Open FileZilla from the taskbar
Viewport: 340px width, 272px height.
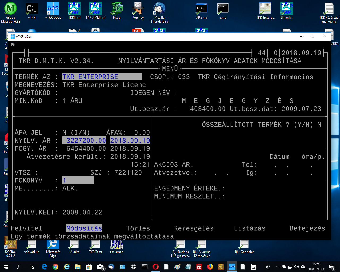(x=199, y=267)
